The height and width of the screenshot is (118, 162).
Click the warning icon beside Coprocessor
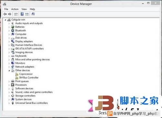pyautogui.click(x=17, y=74)
